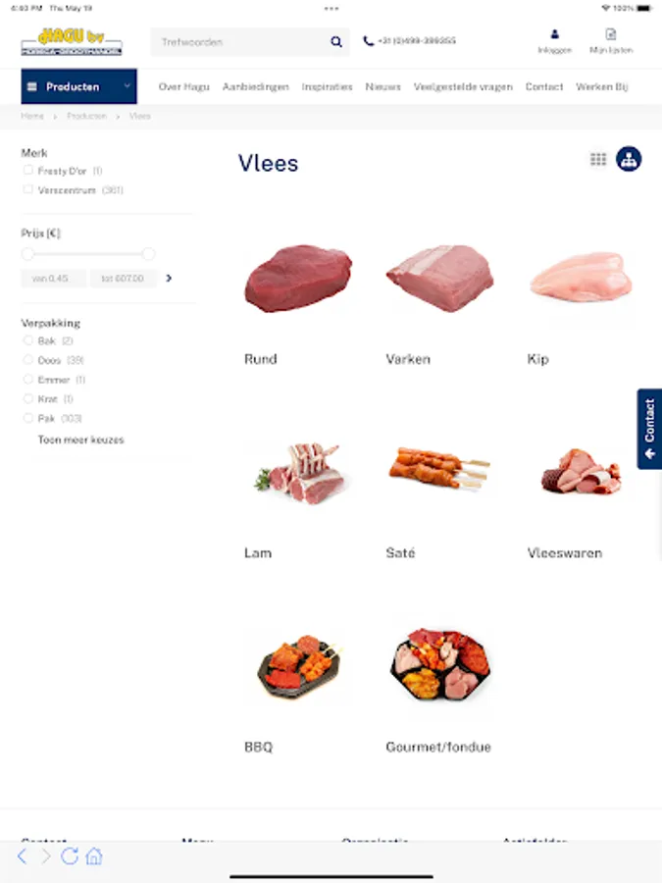The width and height of the screenshot is (662, 883).
Task: Select the Doos packaging option
Action: tap(27, 360)
